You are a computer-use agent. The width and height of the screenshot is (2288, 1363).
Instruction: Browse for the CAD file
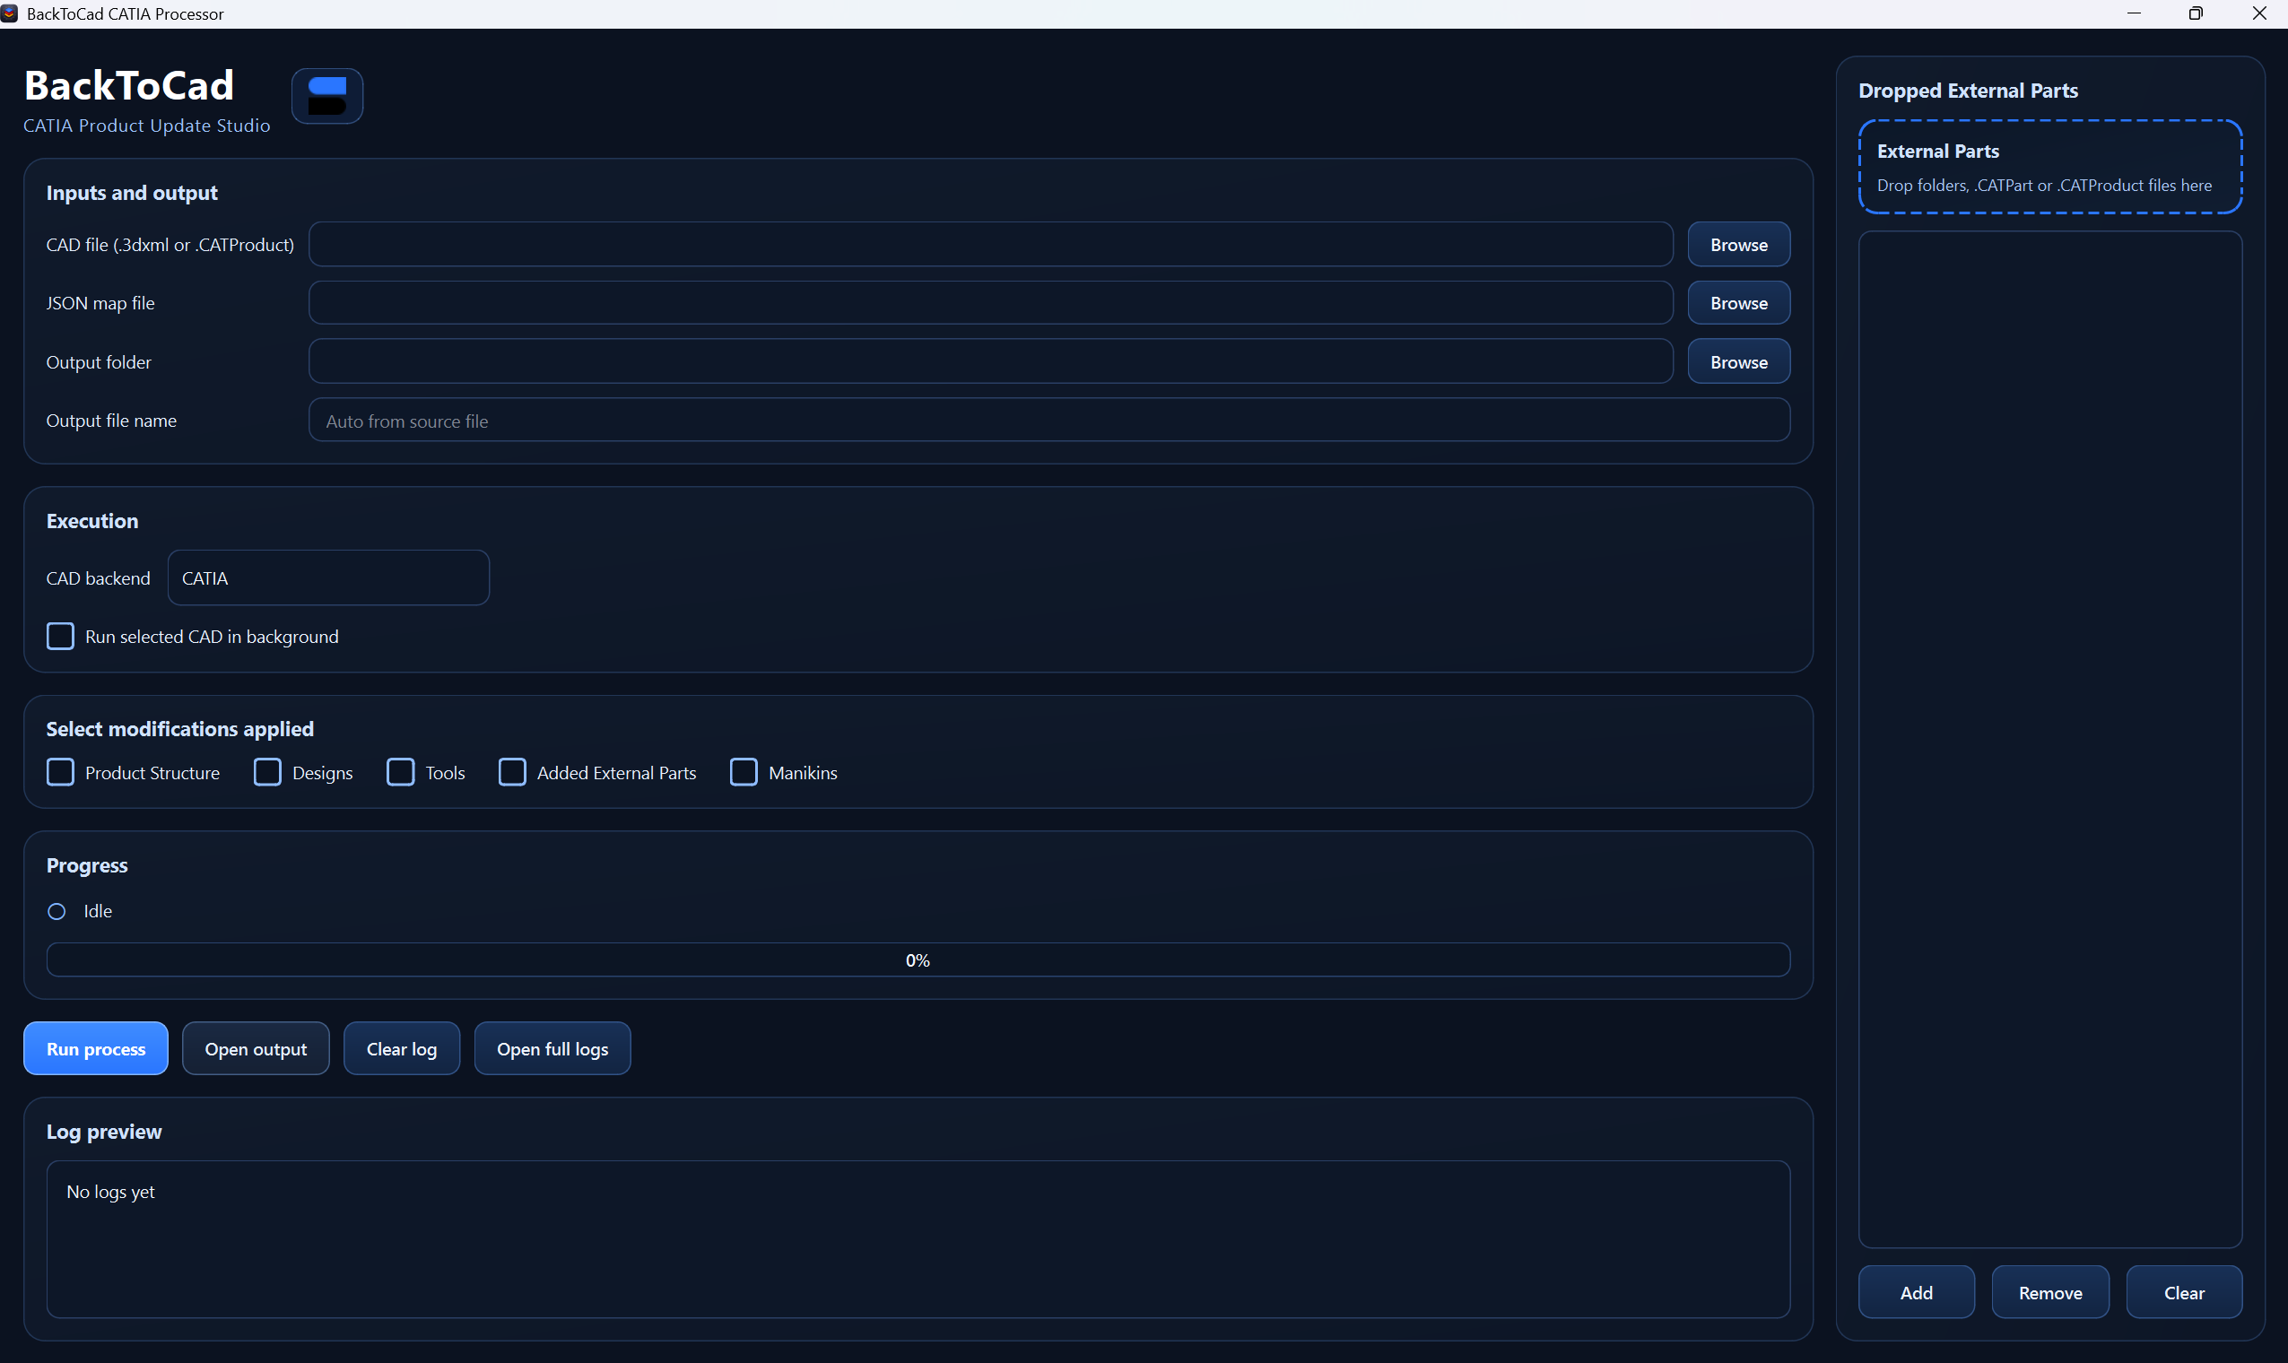point(1738,244)
